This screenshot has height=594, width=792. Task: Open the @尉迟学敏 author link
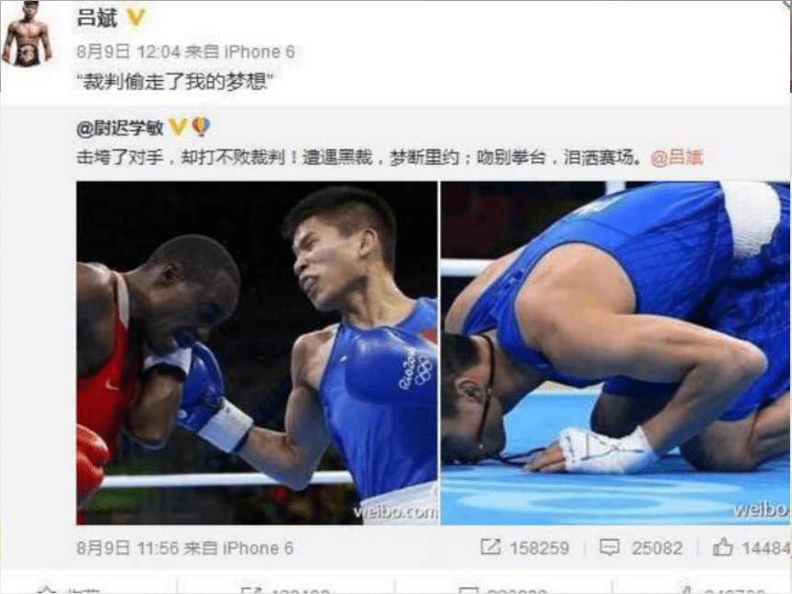pyautogui.click(x=121, y=127)
